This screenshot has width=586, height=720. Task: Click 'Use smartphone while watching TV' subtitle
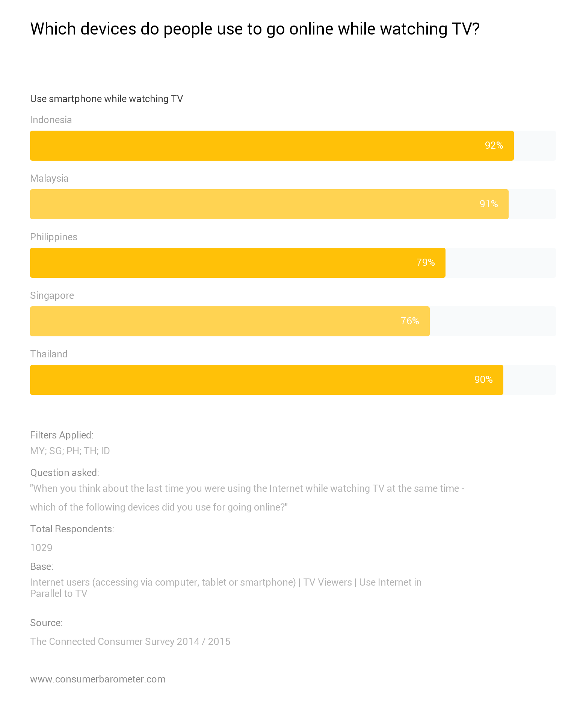coord(106,99)
